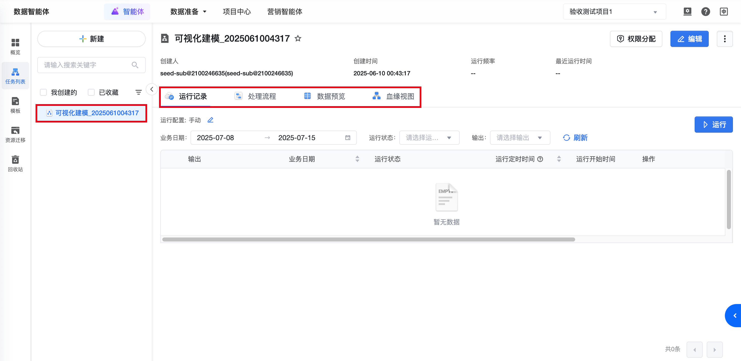Open the 概览 overview sidebar icon
The height and width of the screenshot is (361, 741).
15,46
